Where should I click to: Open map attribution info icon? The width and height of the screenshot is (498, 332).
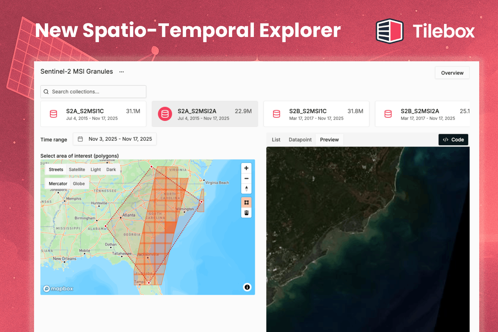pyautogui.click(x=247, y=287)
